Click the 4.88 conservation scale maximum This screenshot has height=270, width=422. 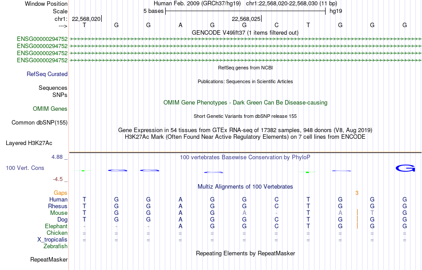[57, 157]
